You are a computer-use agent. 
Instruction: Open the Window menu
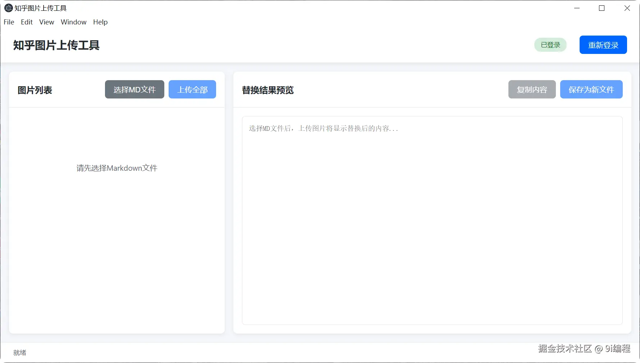(x=74, y=22)
